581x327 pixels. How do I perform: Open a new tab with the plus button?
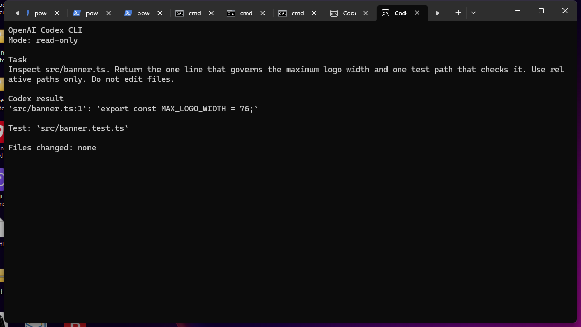pos(458,13)
